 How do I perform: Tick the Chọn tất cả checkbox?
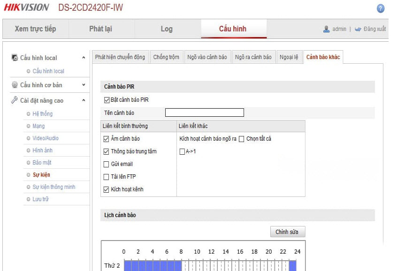click(241, 139)
